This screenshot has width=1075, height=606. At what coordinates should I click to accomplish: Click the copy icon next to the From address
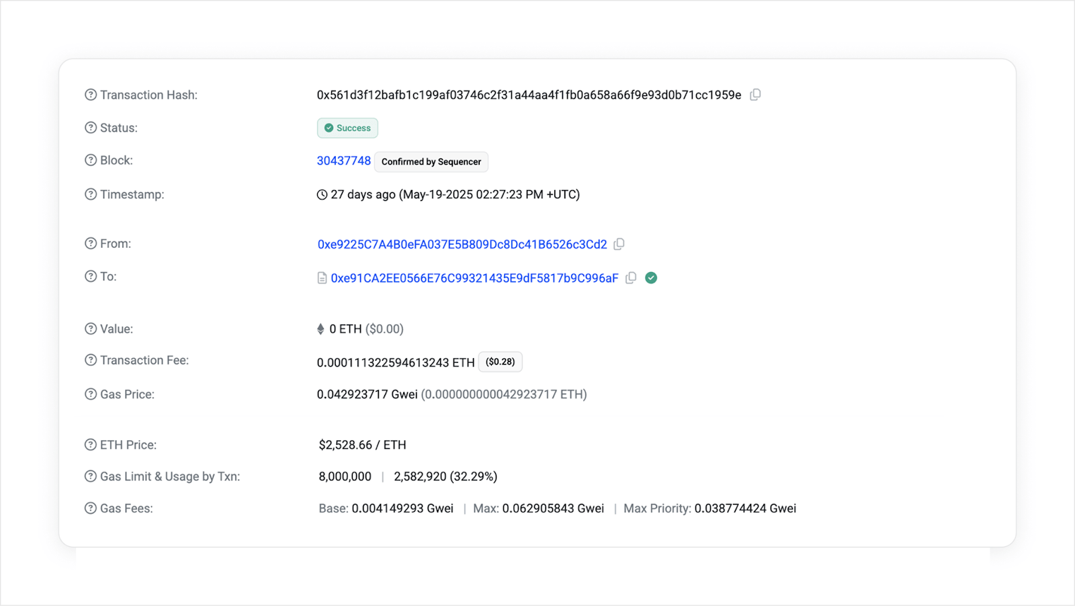[618, 244]
